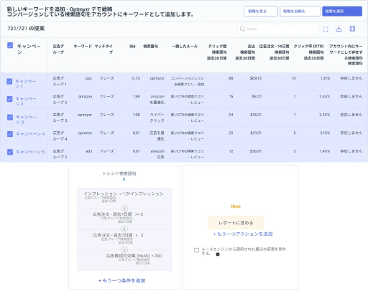This screenshot has width=368, height=291.
Task: Click the spend value $16.01
Action: pos(256,115)
